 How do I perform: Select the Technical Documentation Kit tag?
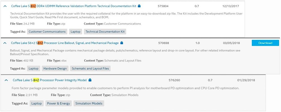click(105, 32)
